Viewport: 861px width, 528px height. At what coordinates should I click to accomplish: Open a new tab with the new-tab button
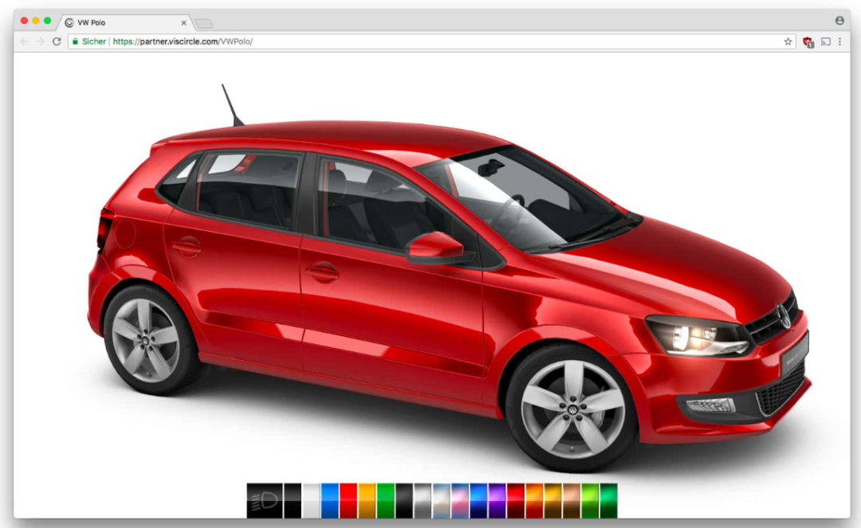pos(204,24)
